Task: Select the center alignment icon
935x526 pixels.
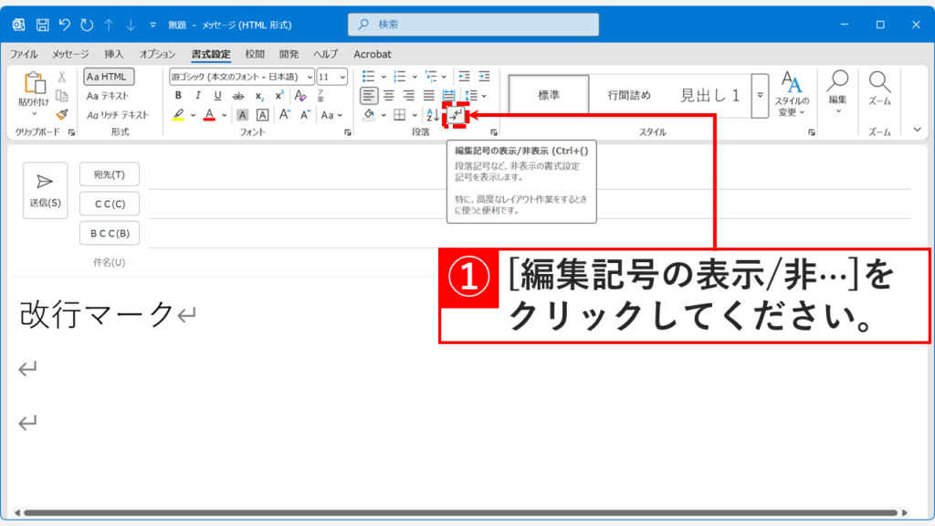Action: coord(388,96)
